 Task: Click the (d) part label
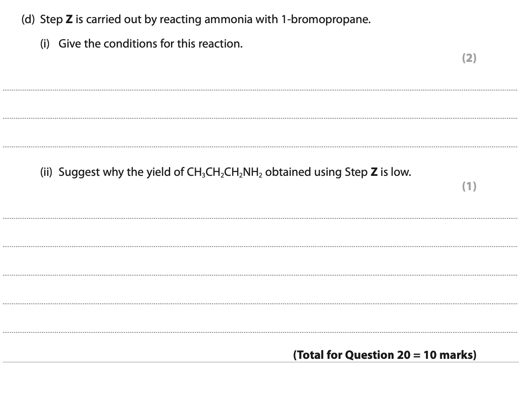click(29, 20)
